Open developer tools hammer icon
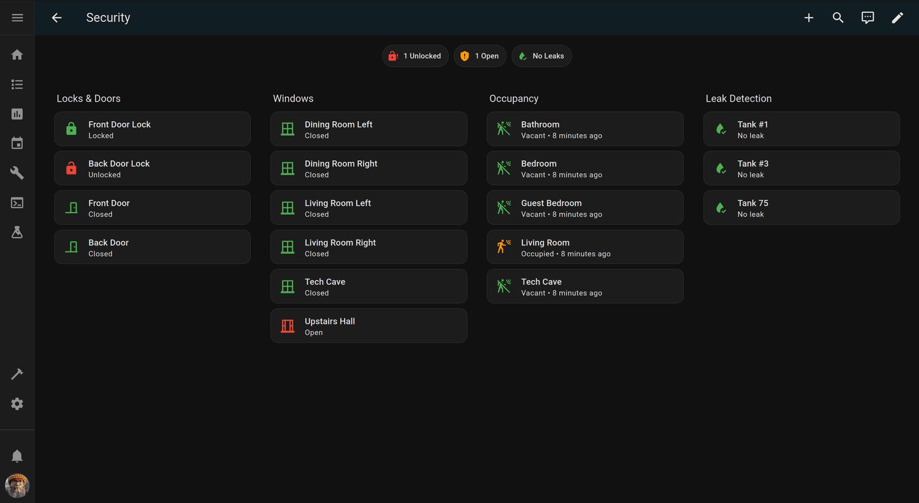Viewport: 919px width, 503px height. 17,374
